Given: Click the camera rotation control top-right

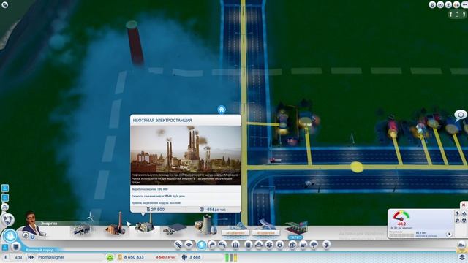Looking at the screenshot, I should [x=457, y=15].
